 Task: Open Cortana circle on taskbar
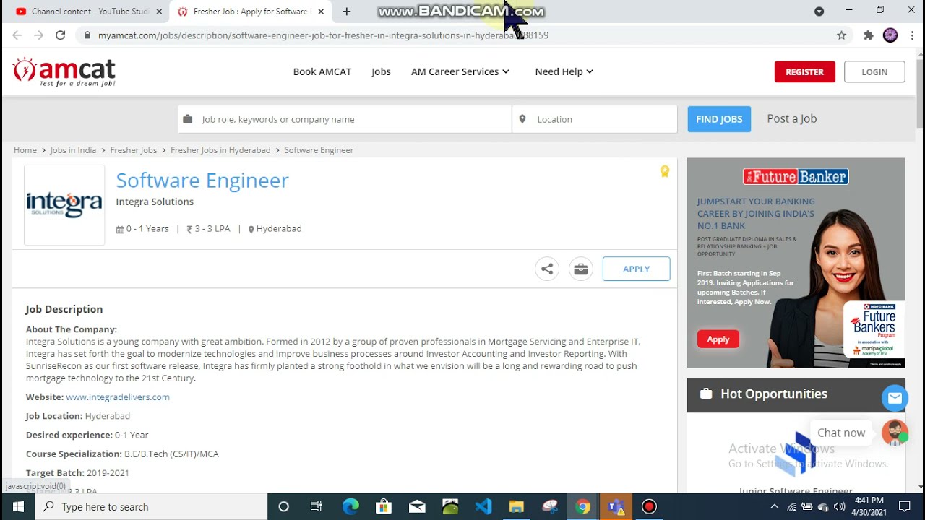pyautogui.click(x=283, y=506)
